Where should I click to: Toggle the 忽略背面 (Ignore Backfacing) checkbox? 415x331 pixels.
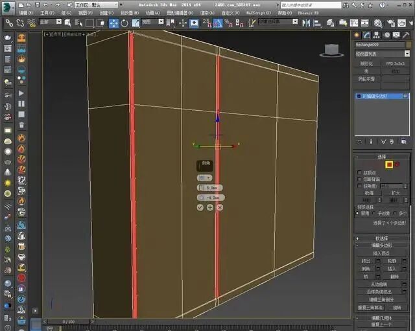(x=359, y=179)
